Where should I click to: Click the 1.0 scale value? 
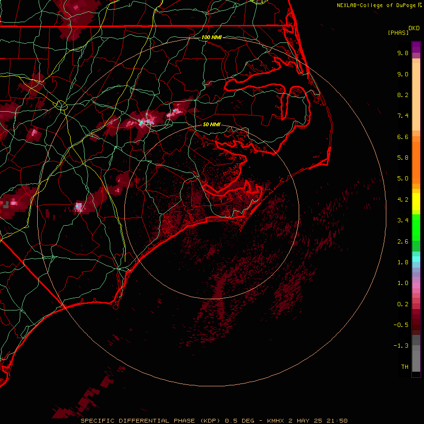tap(403, 283)
